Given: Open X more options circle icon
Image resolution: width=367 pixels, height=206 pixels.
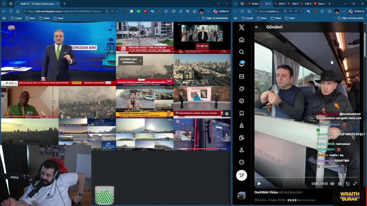Looking at the screenshot, I should [241, 162].
